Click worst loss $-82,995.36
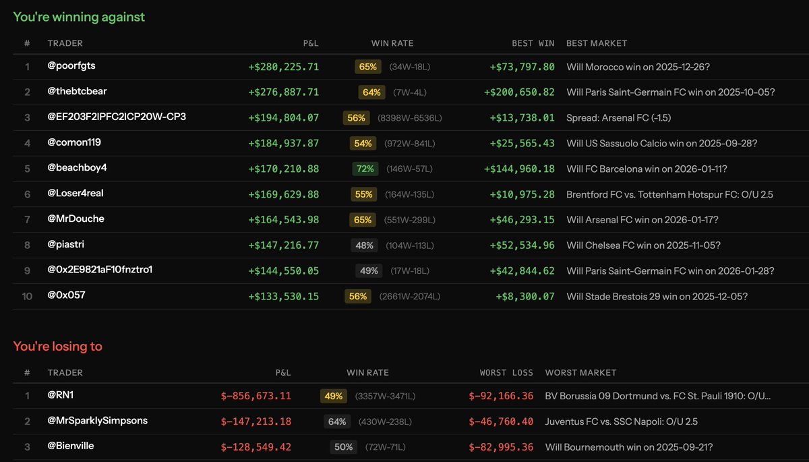 [x=501, y=447]
